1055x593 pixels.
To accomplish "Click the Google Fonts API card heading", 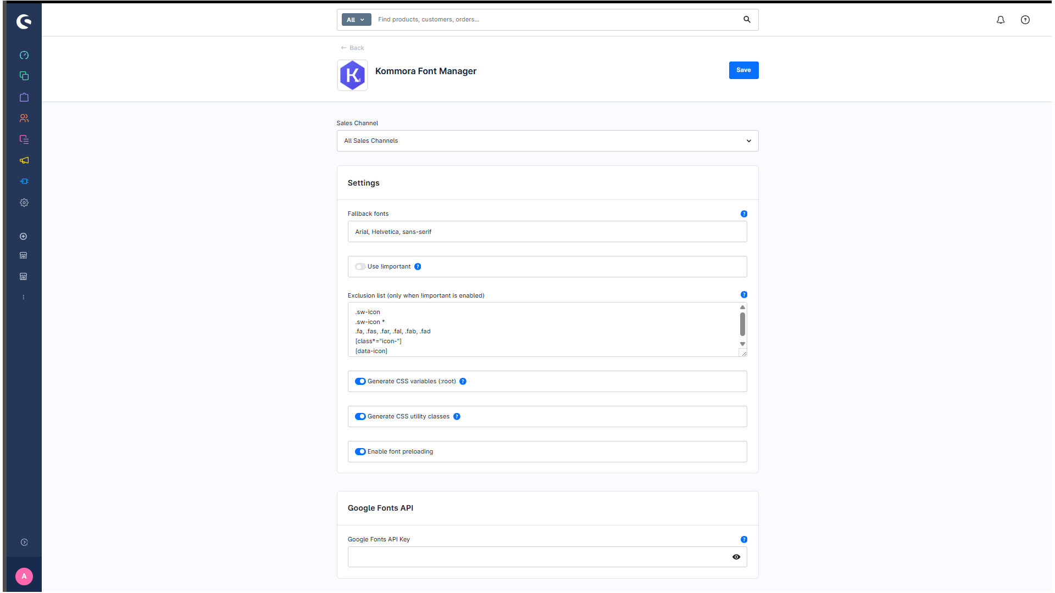I will pos(381,508).
